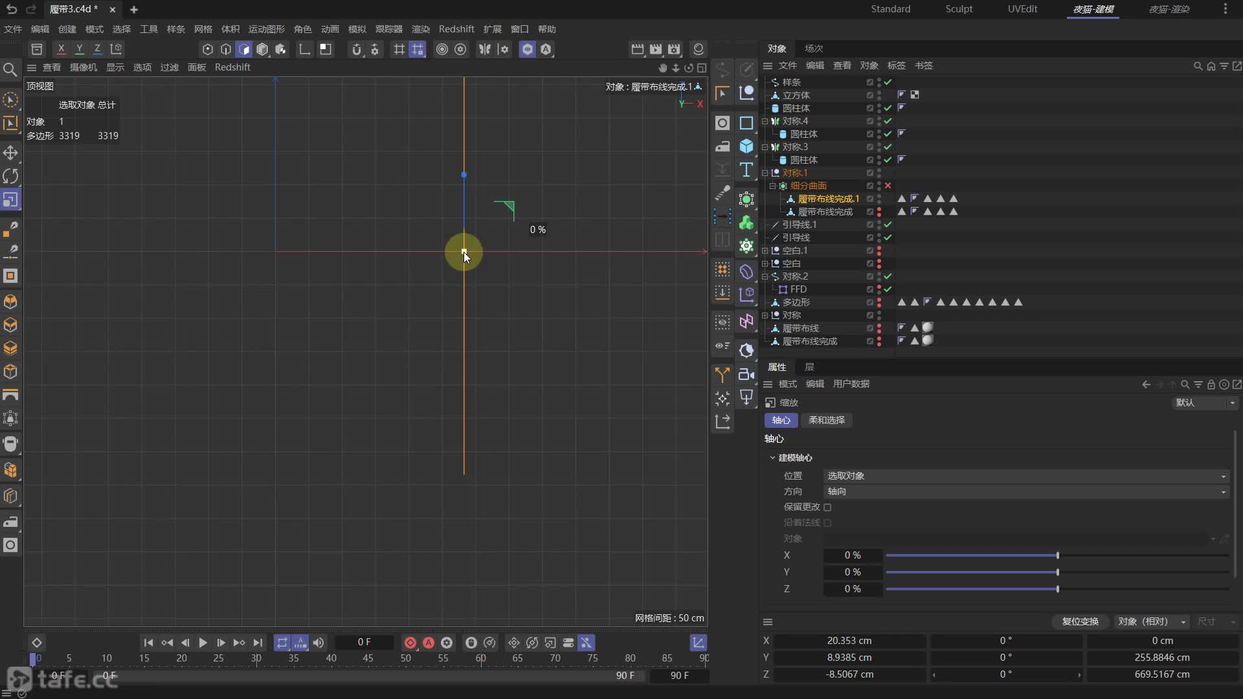Toggle green check for 引导线.1
This screenshot has height=699, width=1243.
tap(888, 225)
